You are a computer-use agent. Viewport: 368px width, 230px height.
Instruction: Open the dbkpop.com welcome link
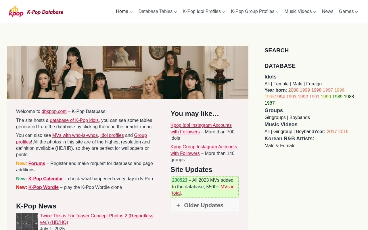(54, 111)
